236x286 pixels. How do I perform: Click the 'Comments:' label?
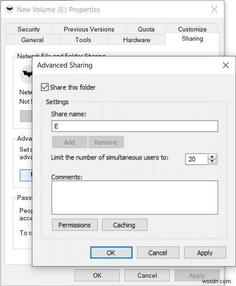(x=67, y=177)
